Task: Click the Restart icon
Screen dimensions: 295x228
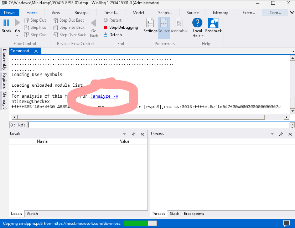Action: (x=105, y=20)
